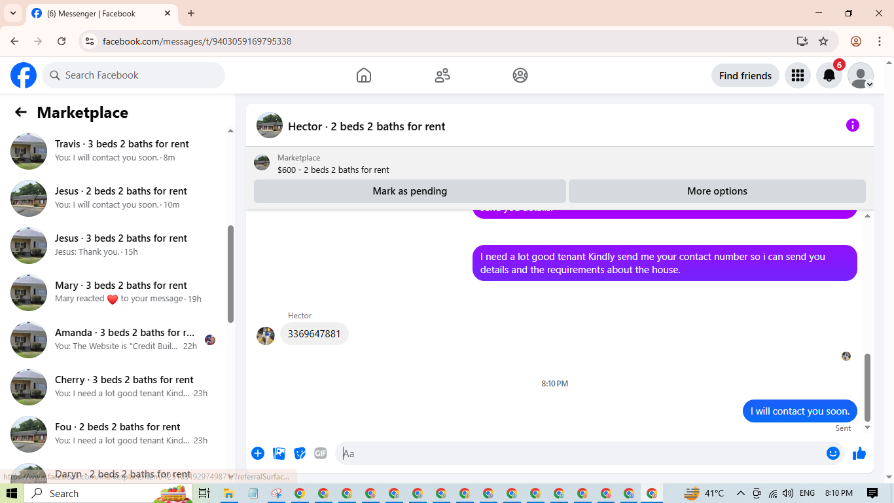Open the account profile avatar menu

(861, 75)
